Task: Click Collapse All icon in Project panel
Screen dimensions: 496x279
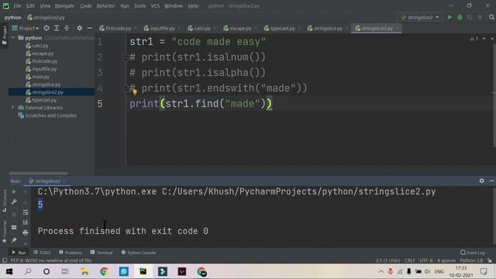Action: tap(67, 28)
